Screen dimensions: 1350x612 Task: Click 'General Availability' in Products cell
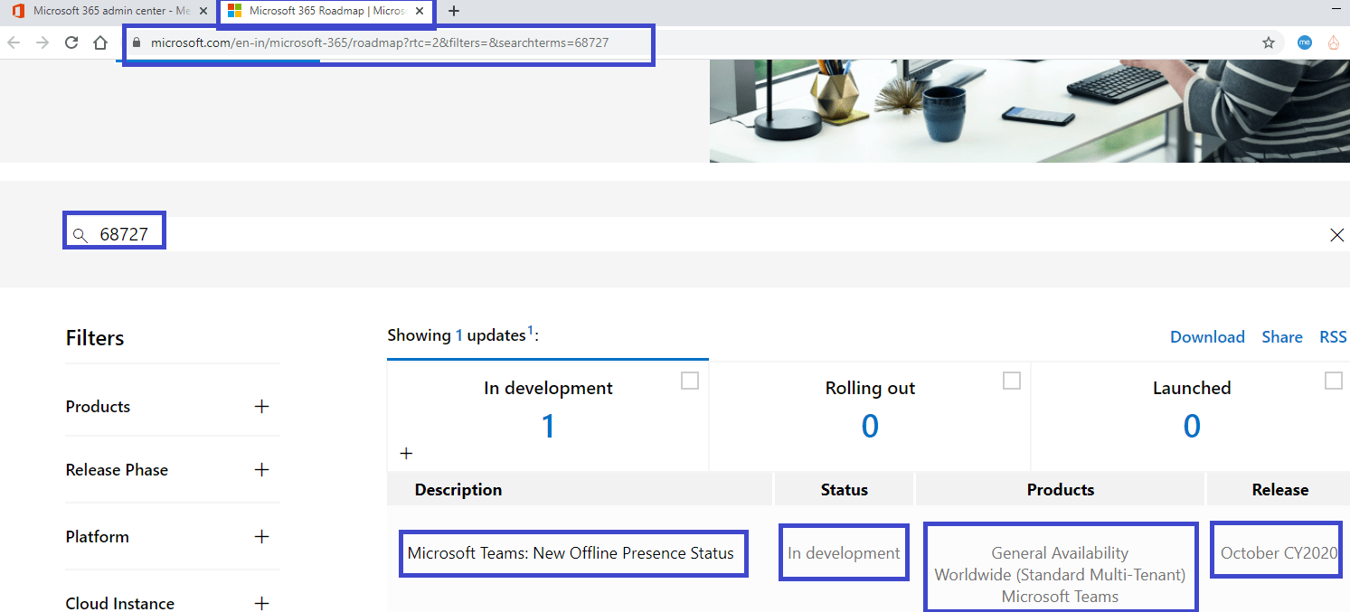point(1060,553)
